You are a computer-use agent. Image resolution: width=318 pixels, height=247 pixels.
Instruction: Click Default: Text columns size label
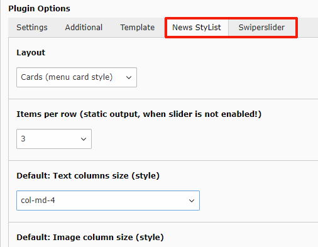click(88, 176)
